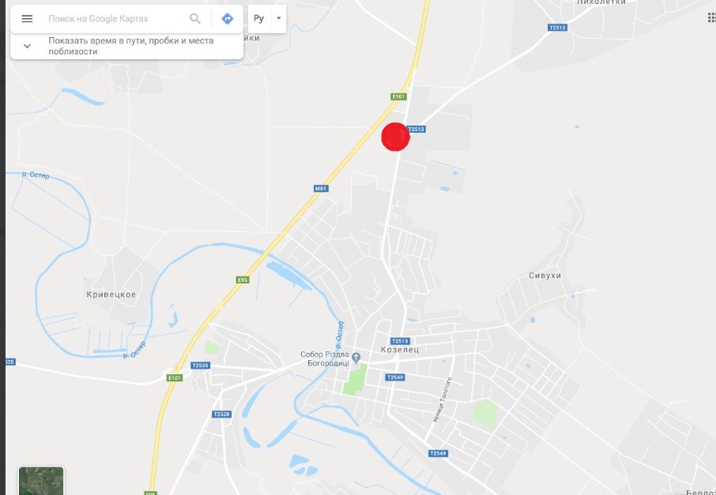The image size is (716, 495).
Task: Click the red circle marker on the map
Action: pos(395,137)
